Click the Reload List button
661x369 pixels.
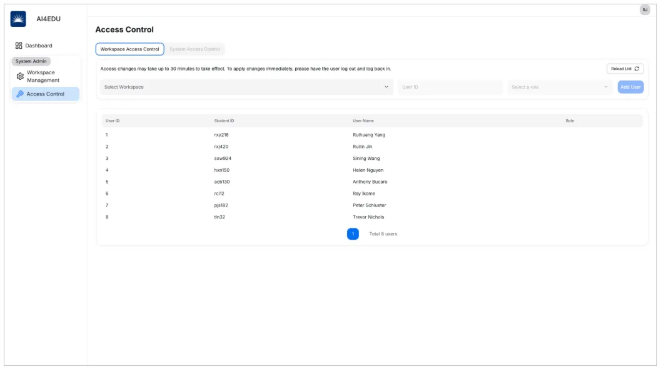(625, 69)
